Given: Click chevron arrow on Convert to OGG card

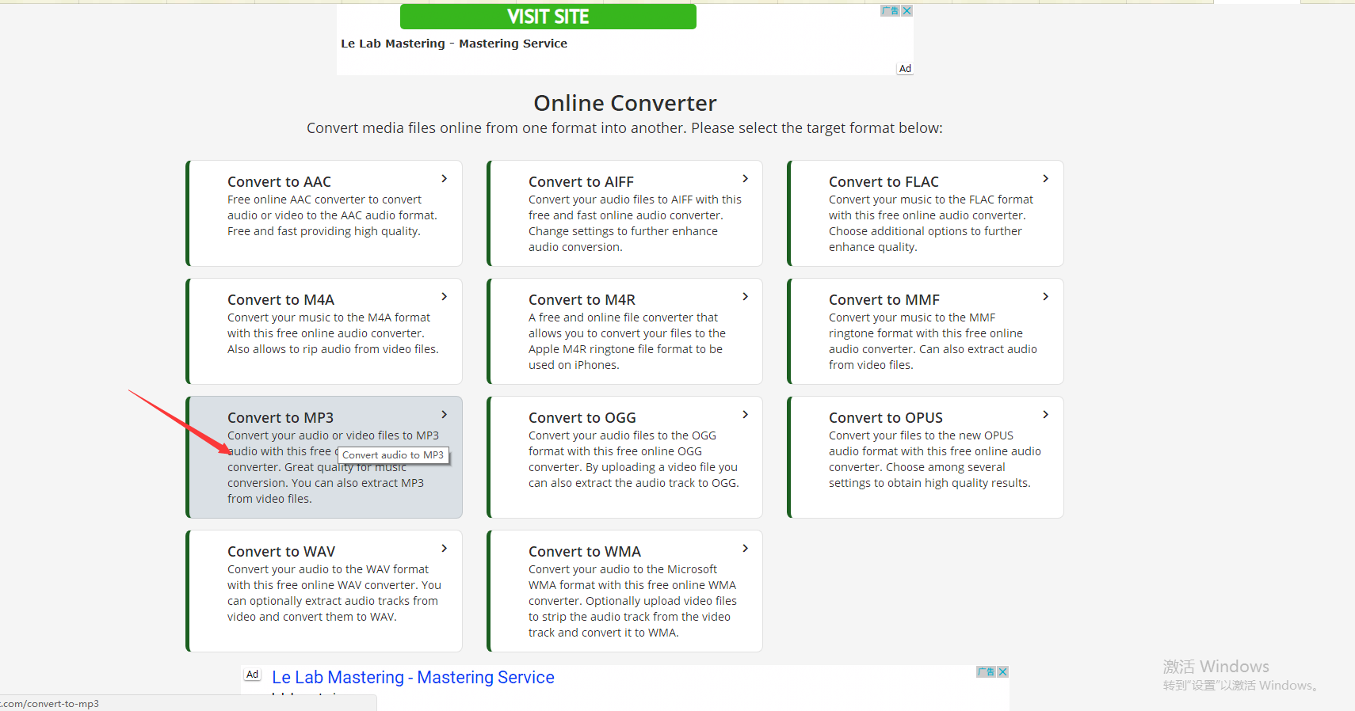Looking at the screenshot, I should point(746,415).
